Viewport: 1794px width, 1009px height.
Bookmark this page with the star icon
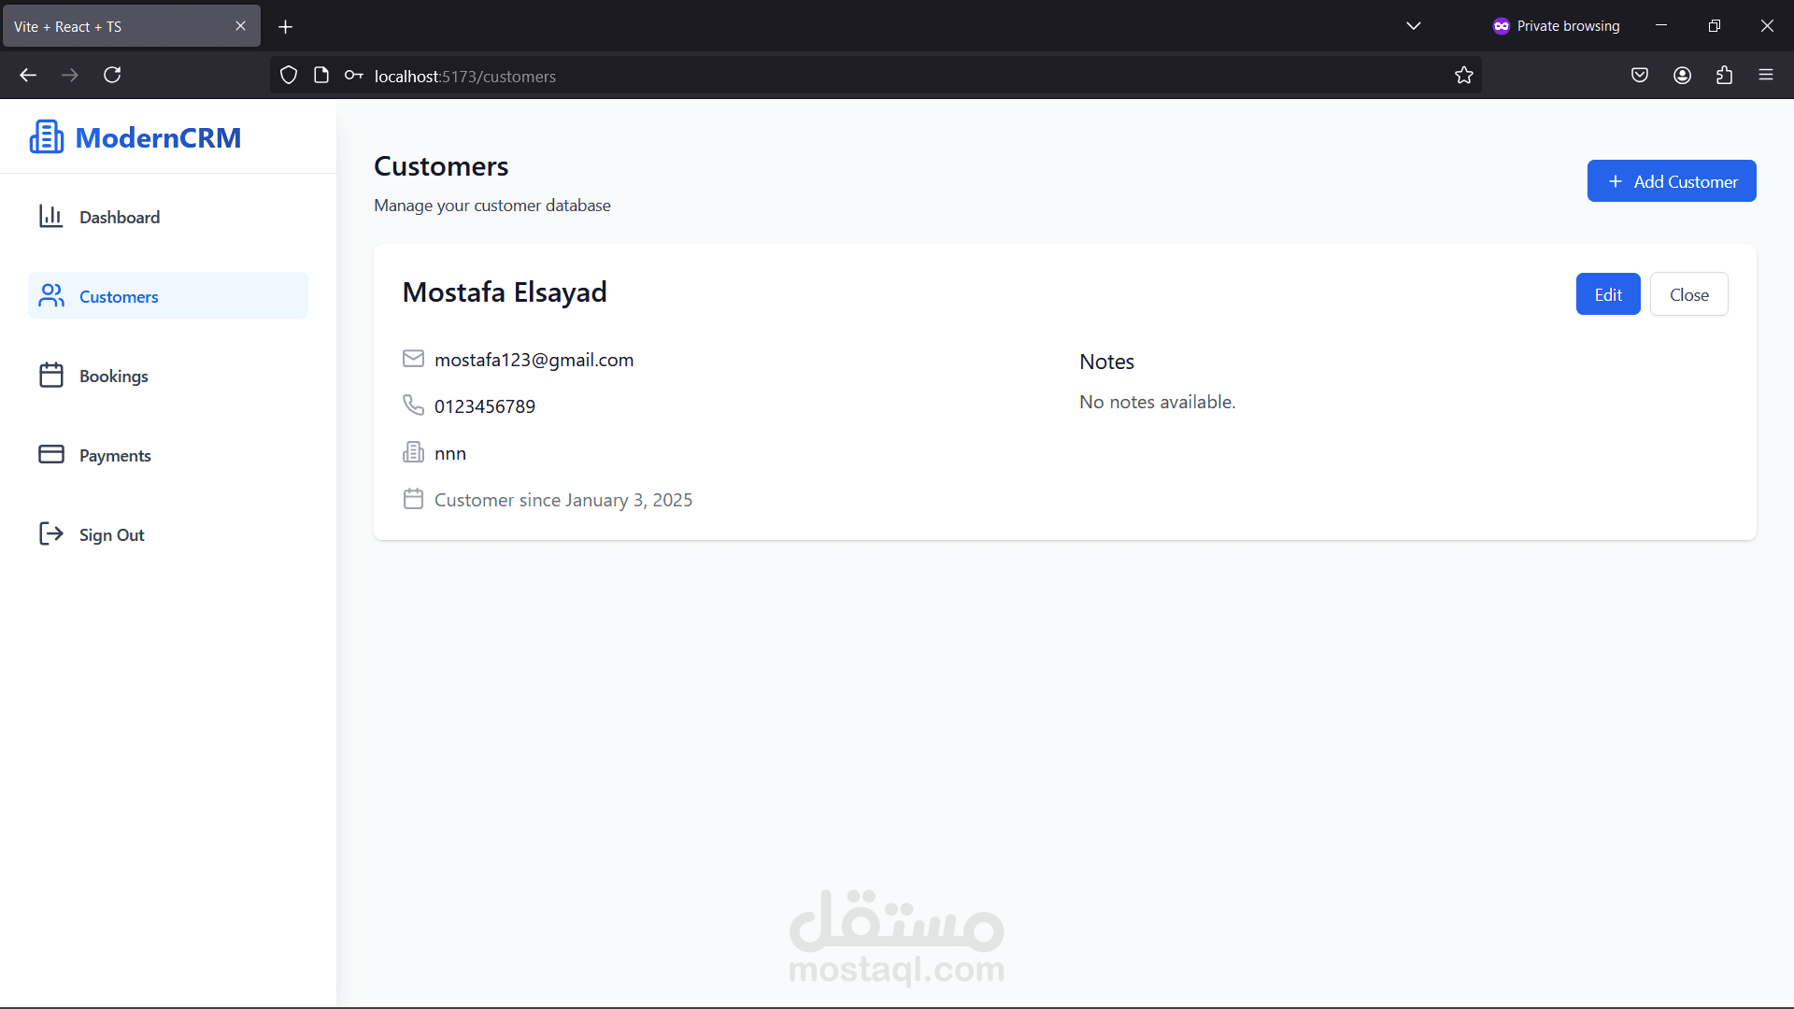(1463, 75)
